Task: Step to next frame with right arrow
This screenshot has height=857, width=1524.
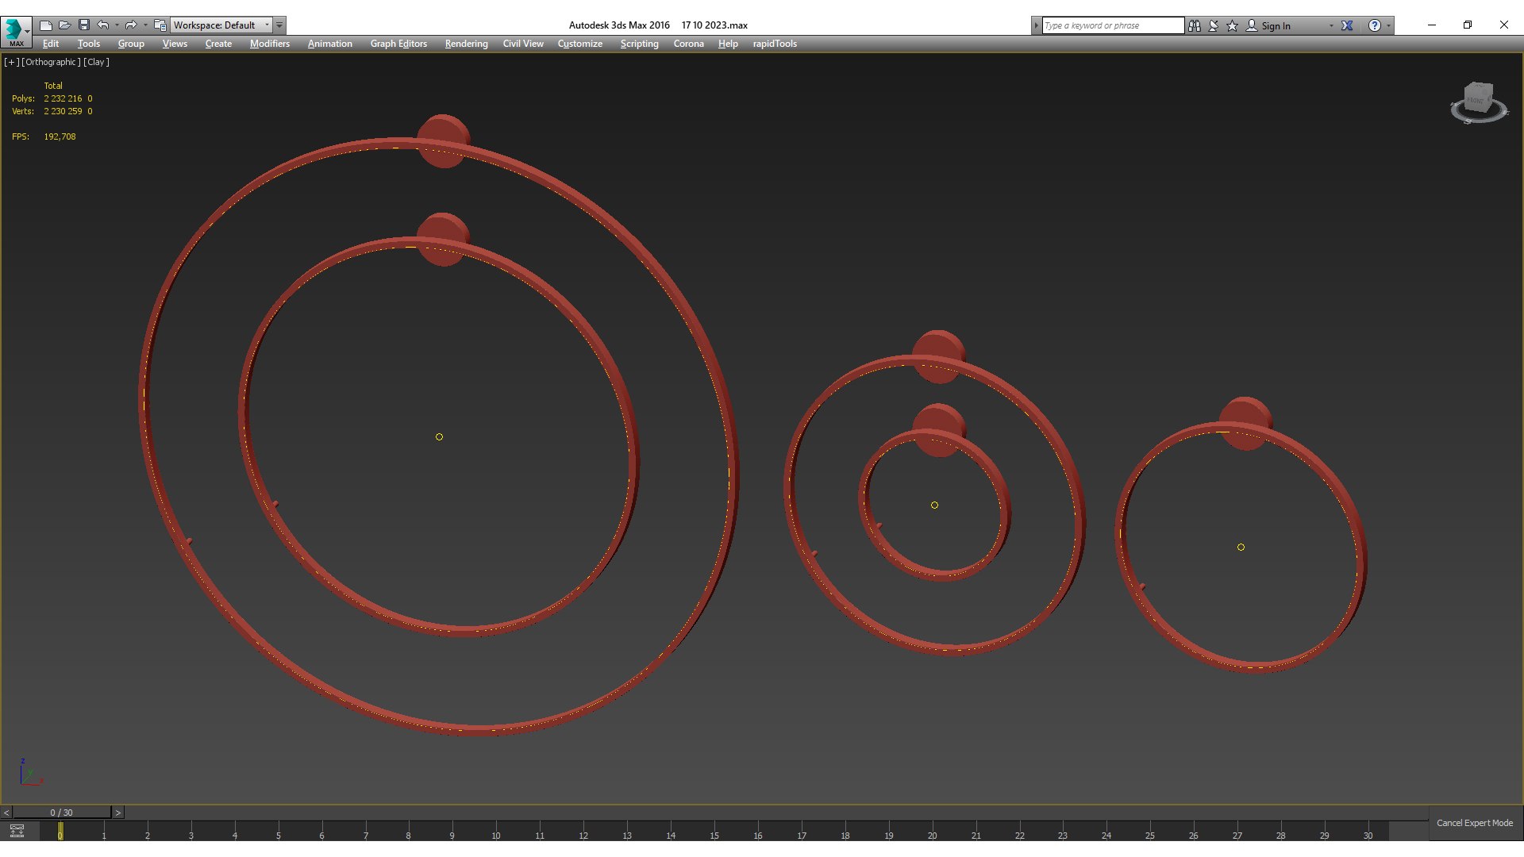Action: 118,813
